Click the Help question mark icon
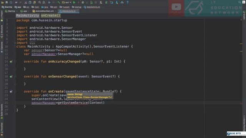The height and width of the screenshot is (138, 246). click(127, 3)
